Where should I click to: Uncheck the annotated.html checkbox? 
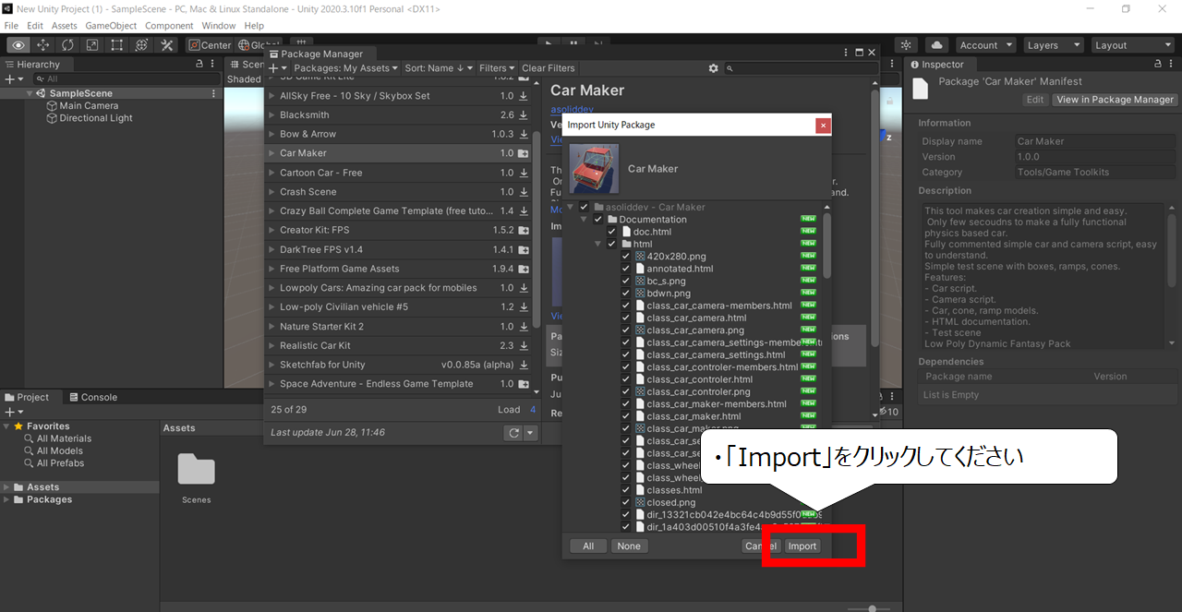coord(626,269)
